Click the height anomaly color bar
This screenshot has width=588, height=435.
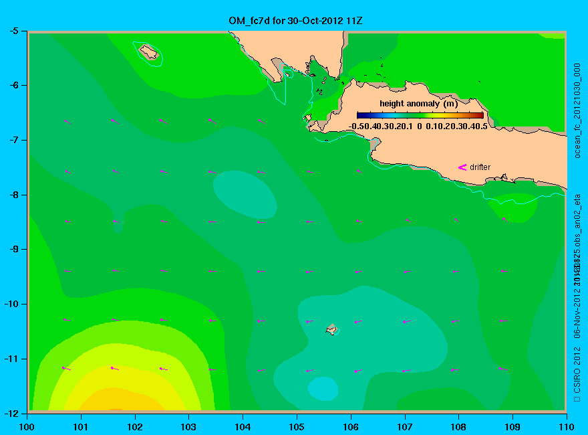pos(420,115)
